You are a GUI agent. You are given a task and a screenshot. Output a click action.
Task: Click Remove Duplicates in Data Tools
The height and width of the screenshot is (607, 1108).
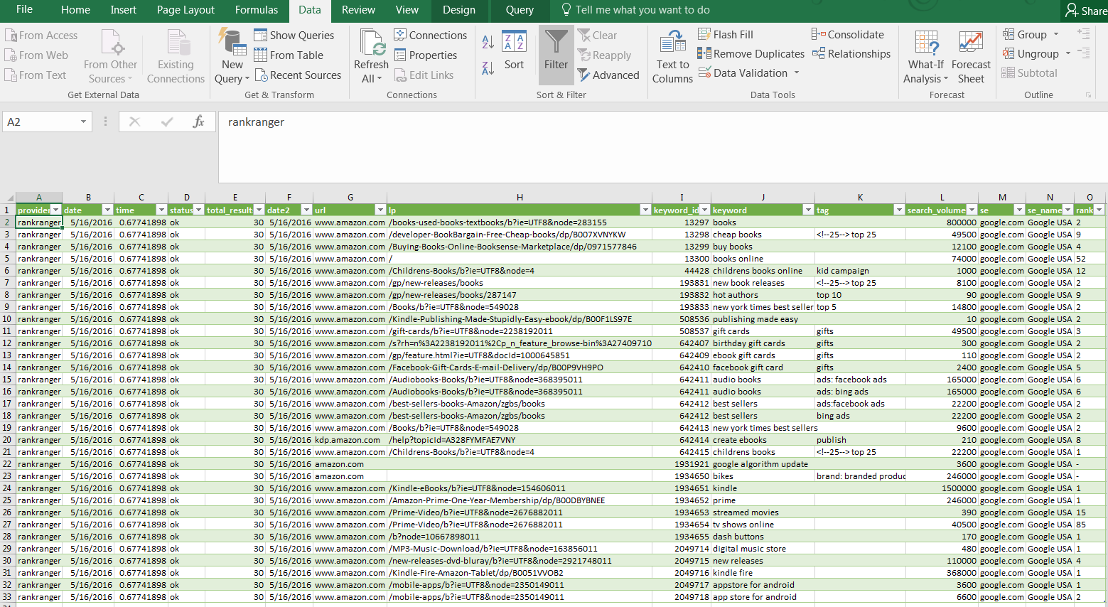point(751,54)
